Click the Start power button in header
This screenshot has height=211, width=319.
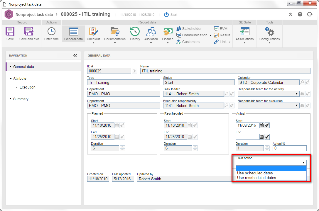166,15
